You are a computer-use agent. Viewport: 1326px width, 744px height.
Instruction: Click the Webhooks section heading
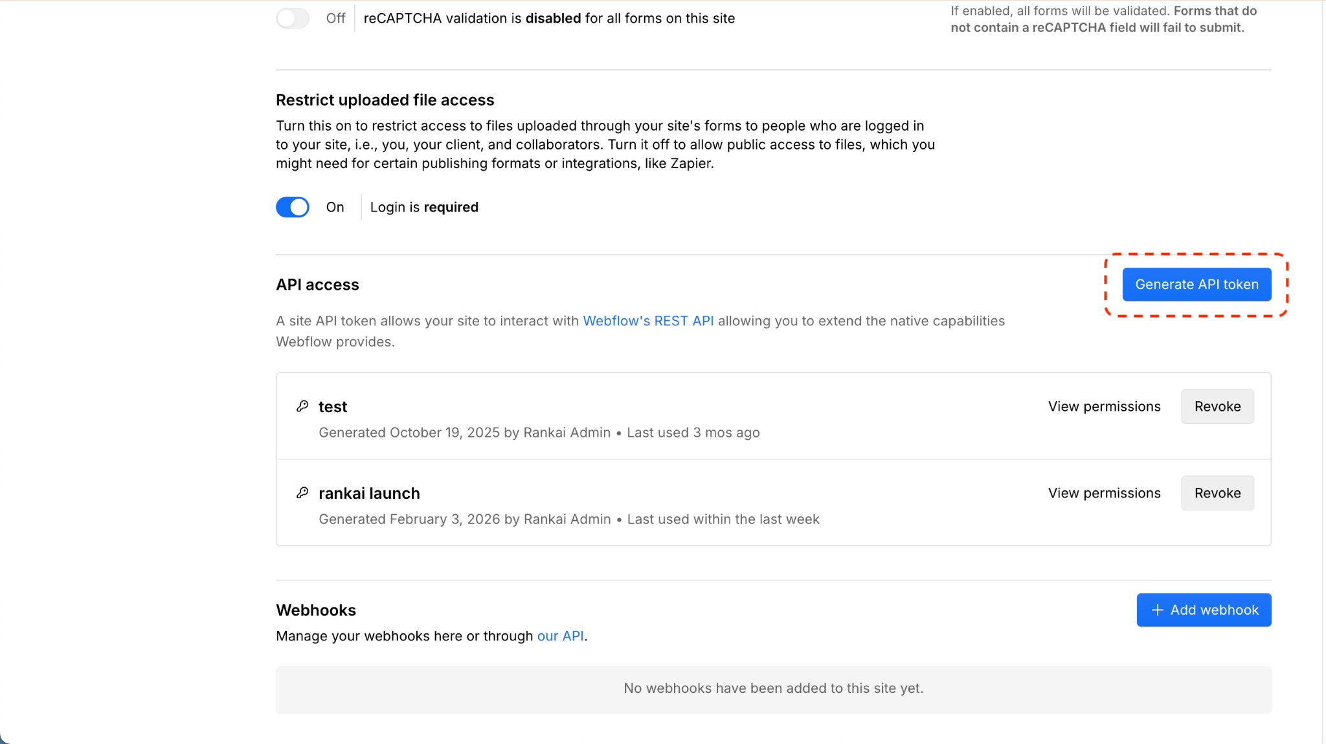(315, 609)
